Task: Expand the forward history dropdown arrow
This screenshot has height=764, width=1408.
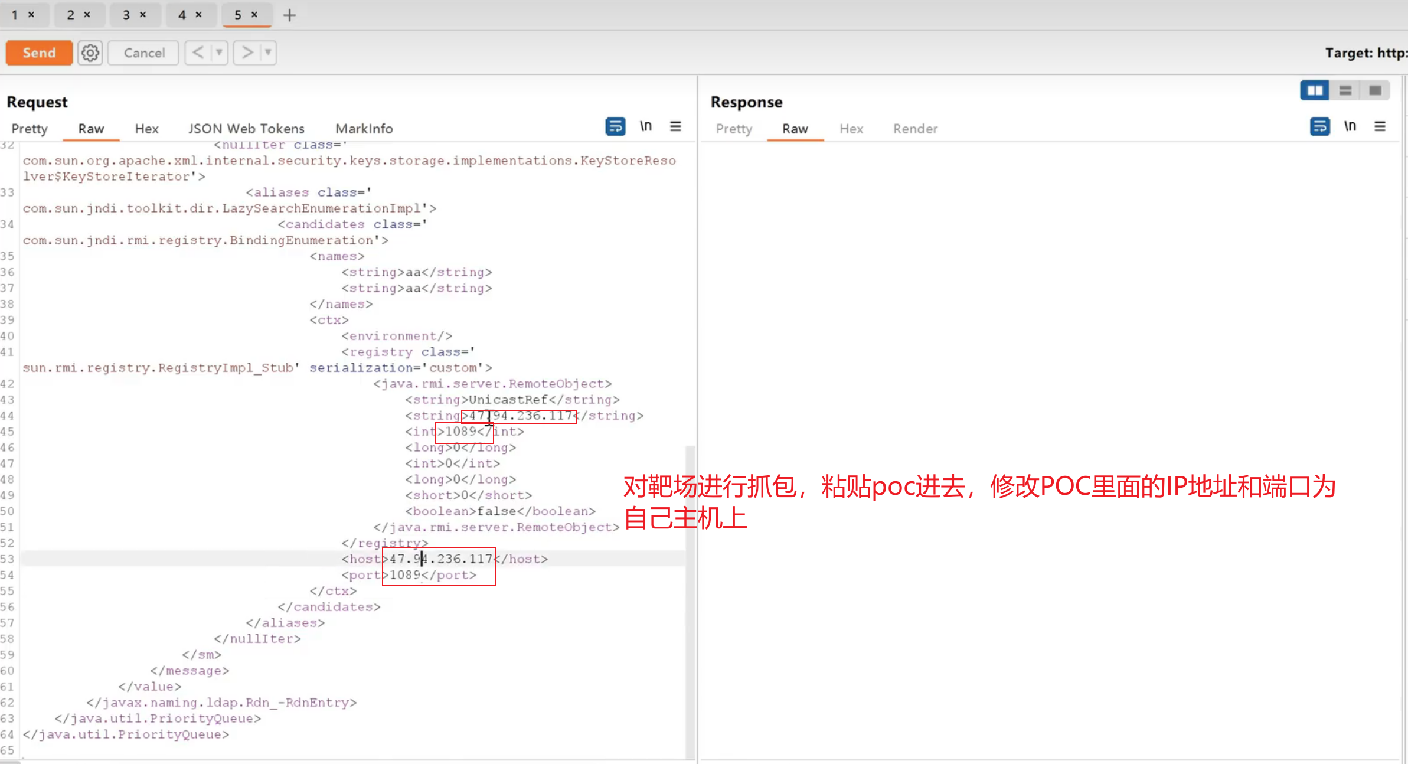Action: pos(268,53)
